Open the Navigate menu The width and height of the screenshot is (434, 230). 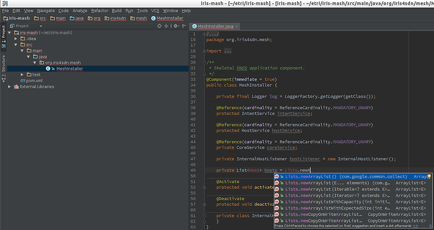click(x=46, y=10)
